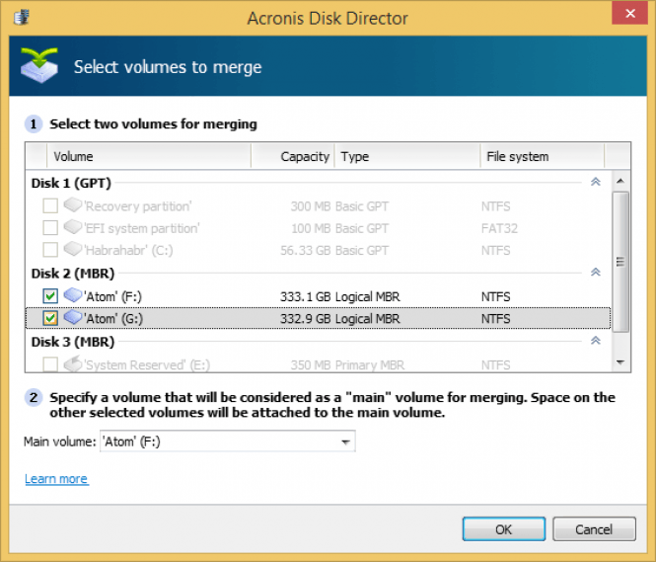Toggle the 'Habrahabr' (C:) checkbox
Image resolution: width=656 pixels, height=562 pixels.
[x=50, y=250]
